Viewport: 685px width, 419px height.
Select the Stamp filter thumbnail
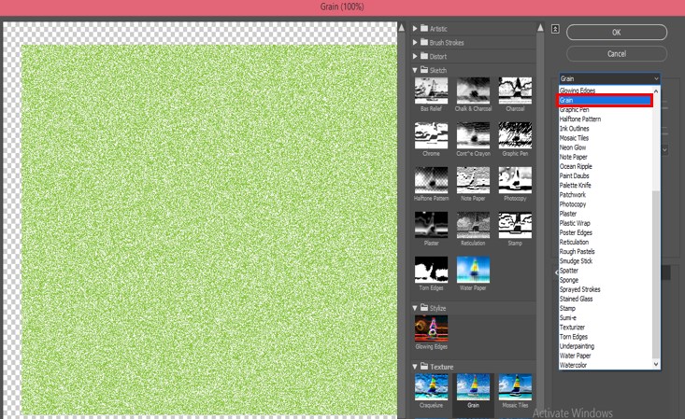point(515,225)
